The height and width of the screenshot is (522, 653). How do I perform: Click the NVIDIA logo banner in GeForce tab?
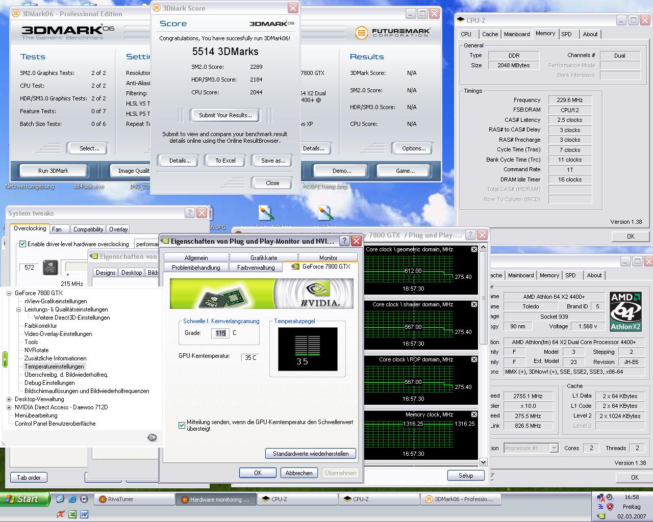(262, 294)
